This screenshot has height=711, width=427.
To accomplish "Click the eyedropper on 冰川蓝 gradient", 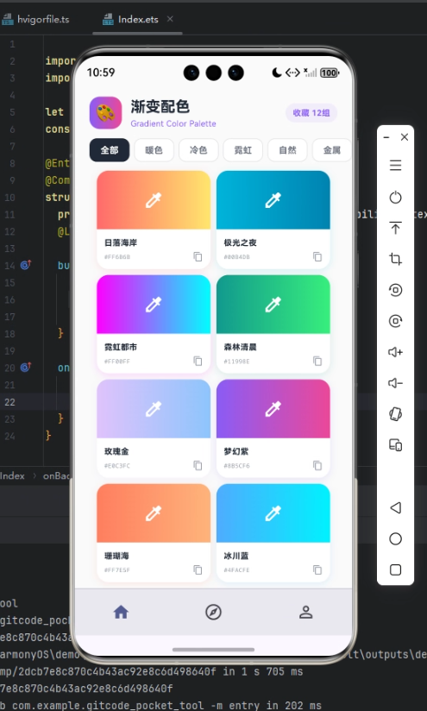I will [x=273, y=513].
